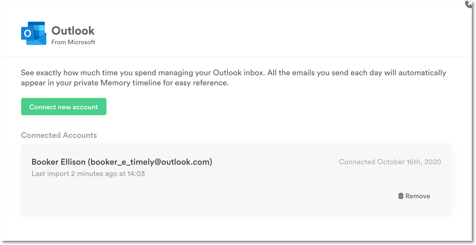This screenshot has width=476, height=245.
Task: Click the Remove text label
Action: 418,195
